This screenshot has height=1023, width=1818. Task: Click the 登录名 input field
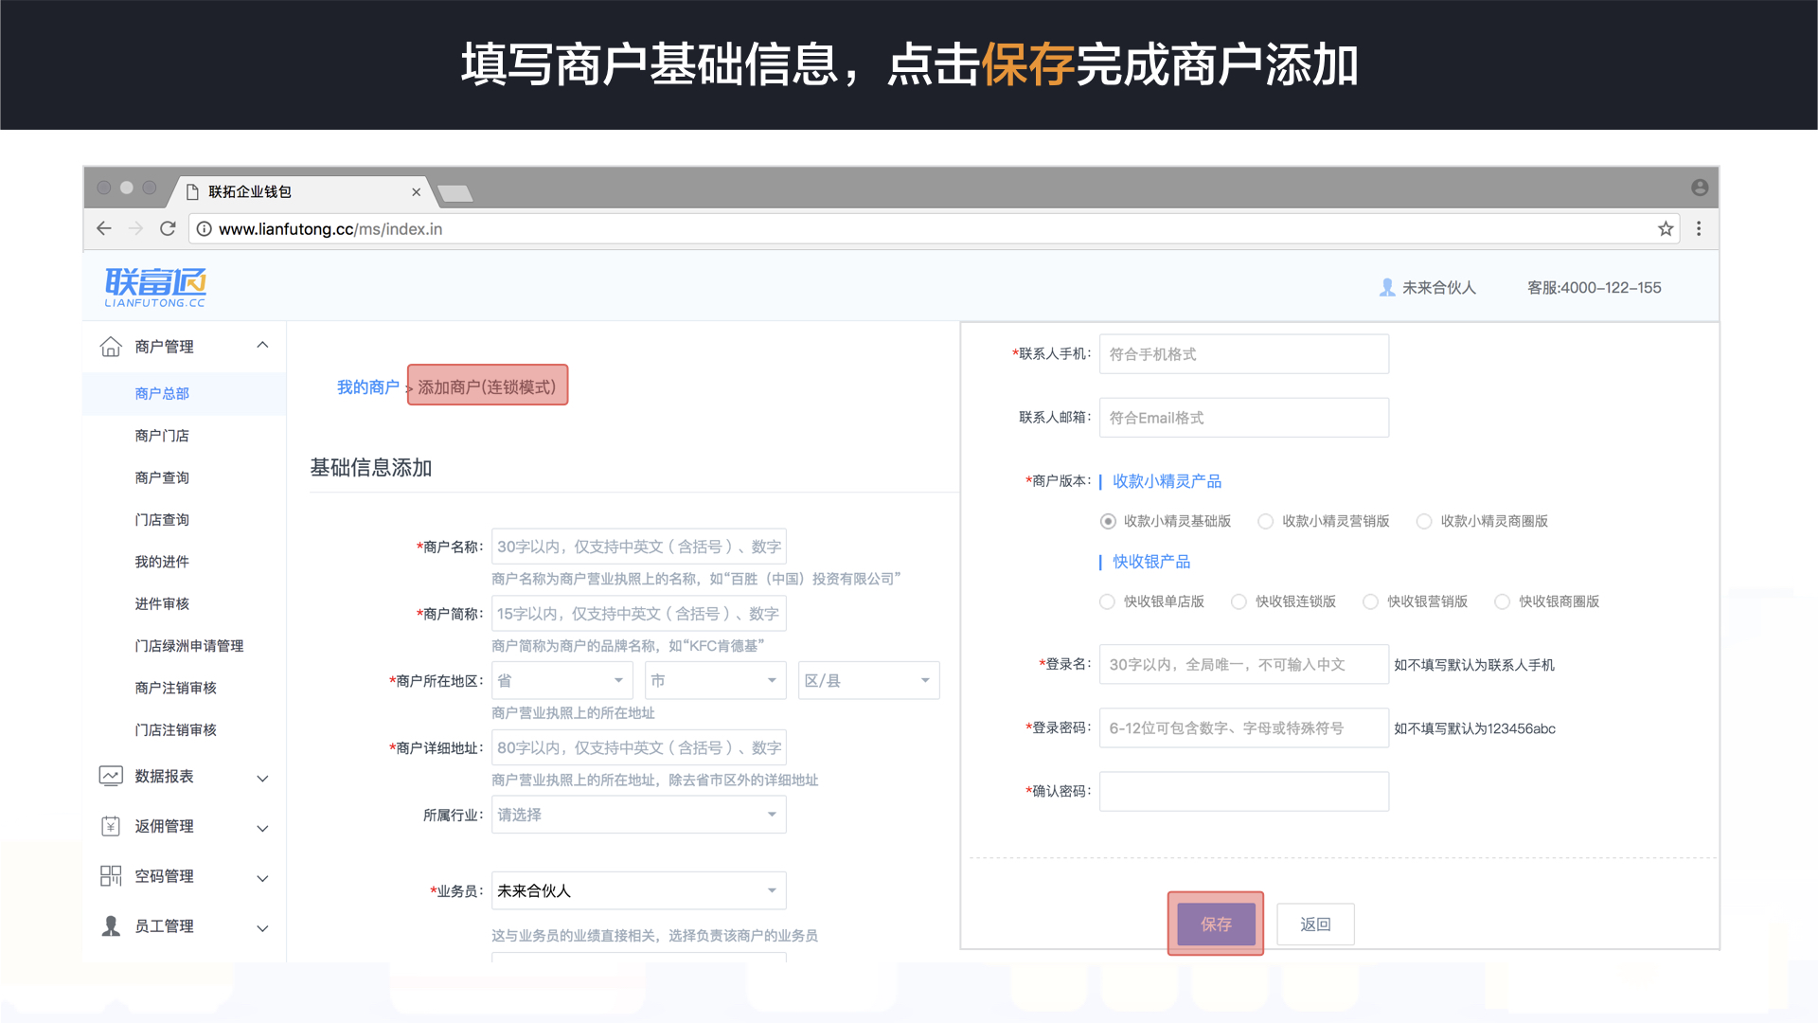(1244, 665)
